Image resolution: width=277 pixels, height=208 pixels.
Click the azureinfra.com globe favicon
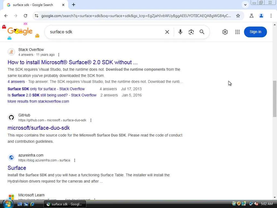tap(11, 157)
